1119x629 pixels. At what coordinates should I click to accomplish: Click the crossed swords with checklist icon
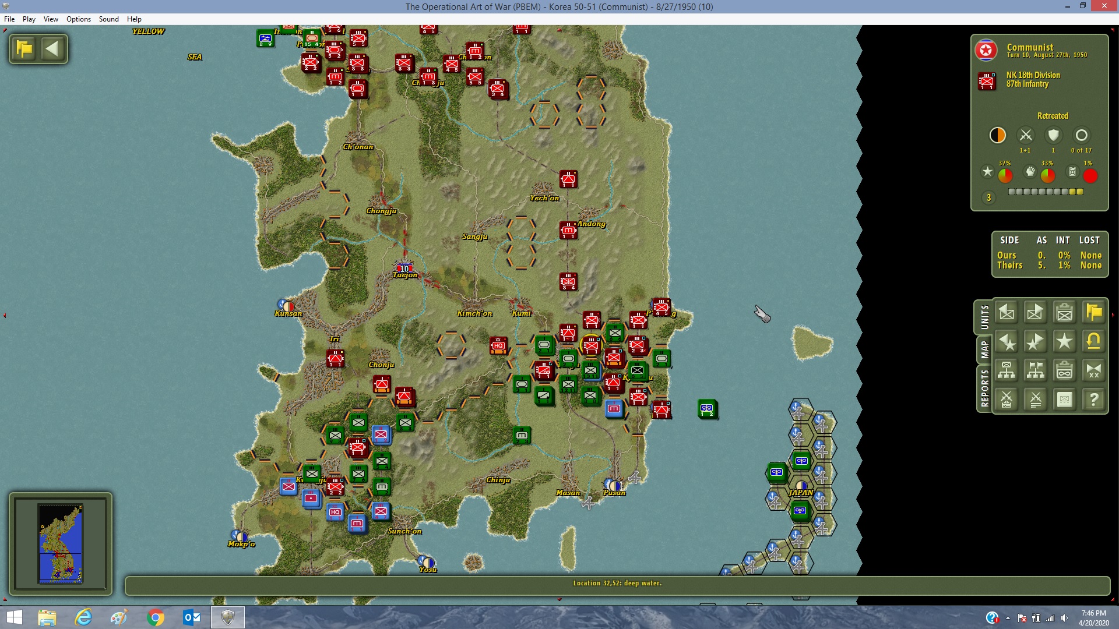pos(1007,400)
